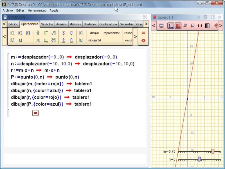Click the crosshair icon in the tablero toolbar
This screenshot has width=225, height=169.
[x=216, y=26]
